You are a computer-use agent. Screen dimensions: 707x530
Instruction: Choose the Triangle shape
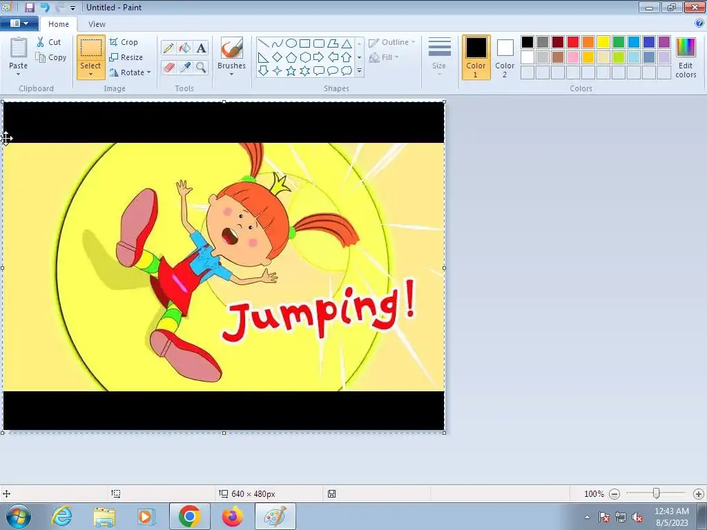347,43
